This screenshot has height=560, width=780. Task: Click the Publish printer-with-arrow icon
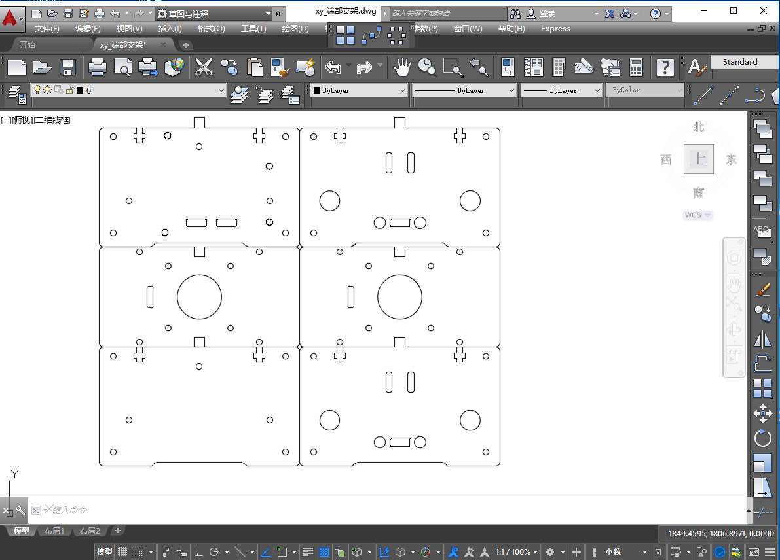click(x=148, y=67)
